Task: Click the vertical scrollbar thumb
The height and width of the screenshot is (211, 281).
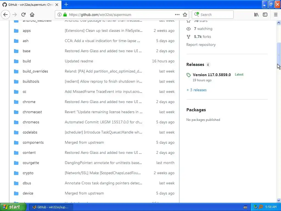Action: 279,55
